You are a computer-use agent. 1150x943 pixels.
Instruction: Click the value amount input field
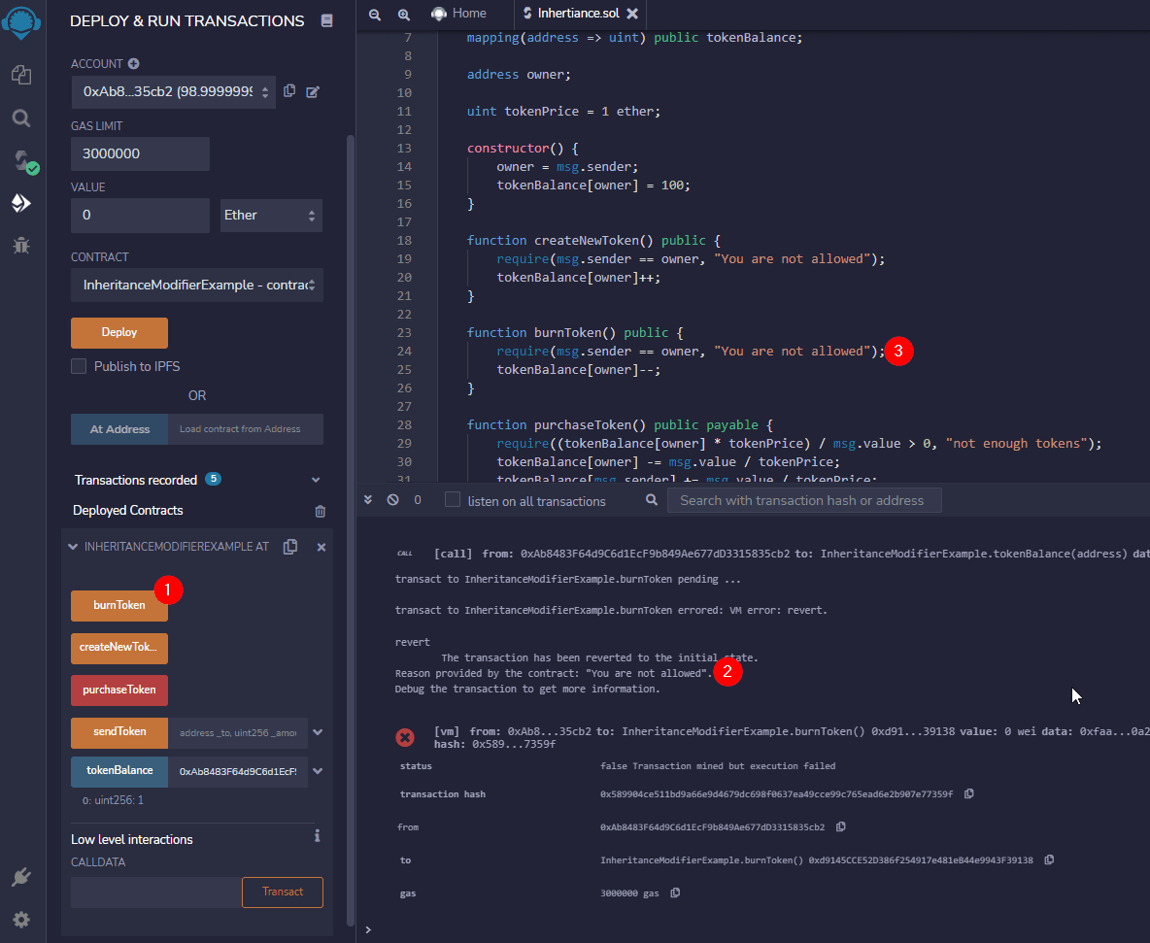(x=140, y=216)
